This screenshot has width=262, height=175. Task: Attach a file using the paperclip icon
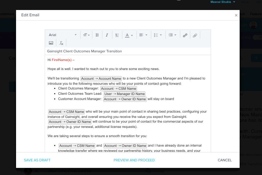(x=195, y=35)
